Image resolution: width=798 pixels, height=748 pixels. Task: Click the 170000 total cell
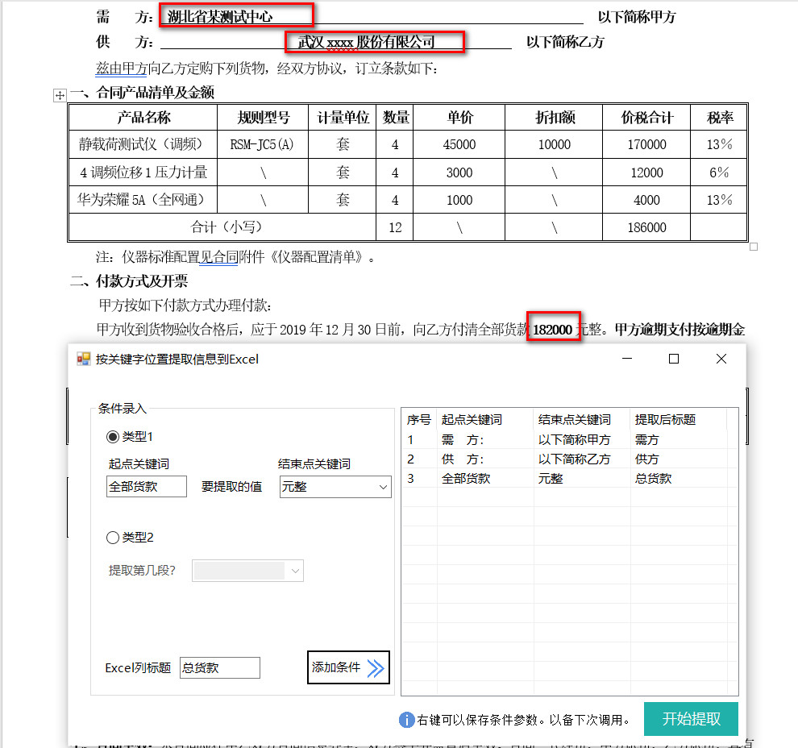click(646, 144)
